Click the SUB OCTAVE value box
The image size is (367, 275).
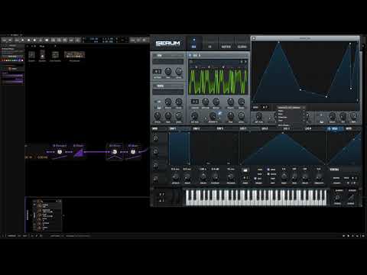[x=157, y=72]
